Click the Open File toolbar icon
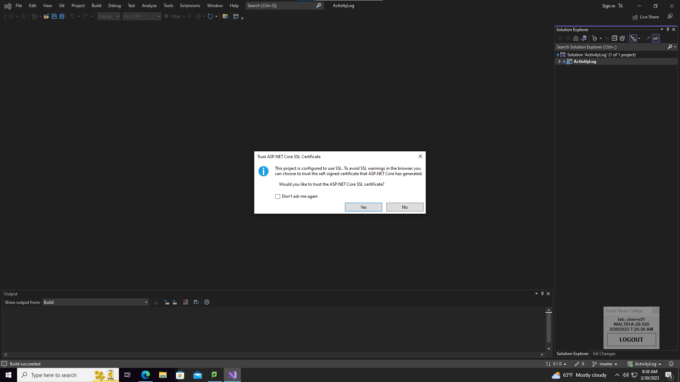The width and height of the screenshot is (680, 382). 46,16
